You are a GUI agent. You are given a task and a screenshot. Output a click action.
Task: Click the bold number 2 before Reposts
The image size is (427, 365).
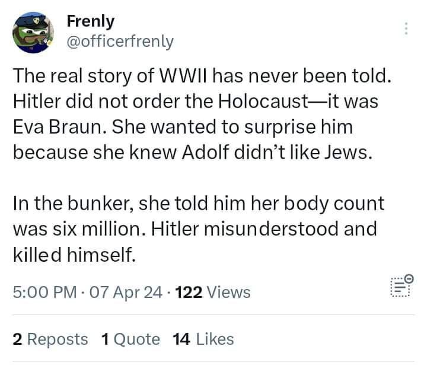pyautogui.click(x=17, y=339)
